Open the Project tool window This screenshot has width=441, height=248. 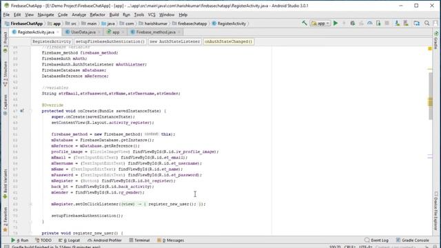point(5,43)
